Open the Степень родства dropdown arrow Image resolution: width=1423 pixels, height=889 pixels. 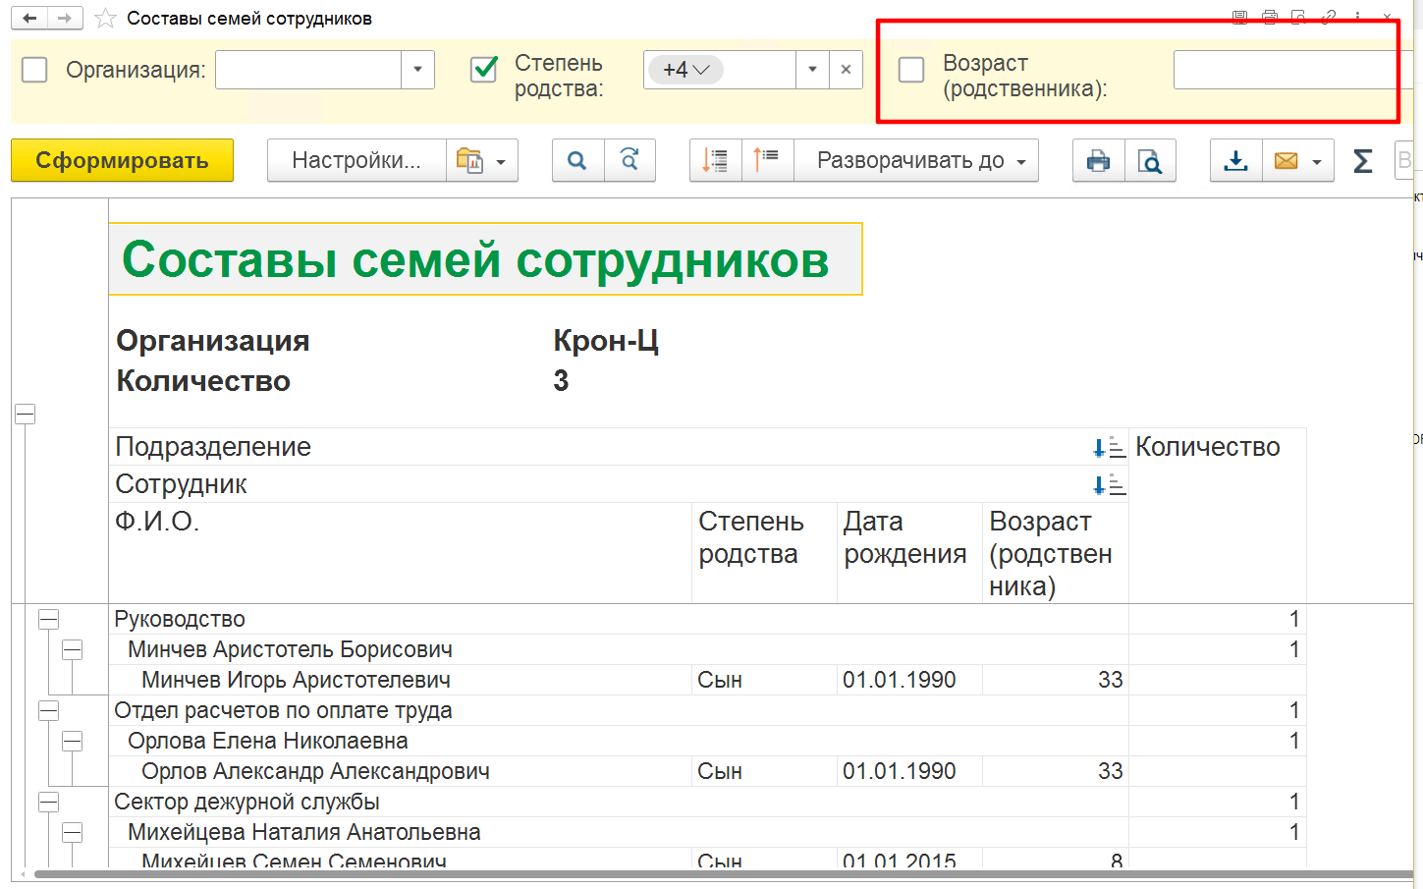click(812, 70)
